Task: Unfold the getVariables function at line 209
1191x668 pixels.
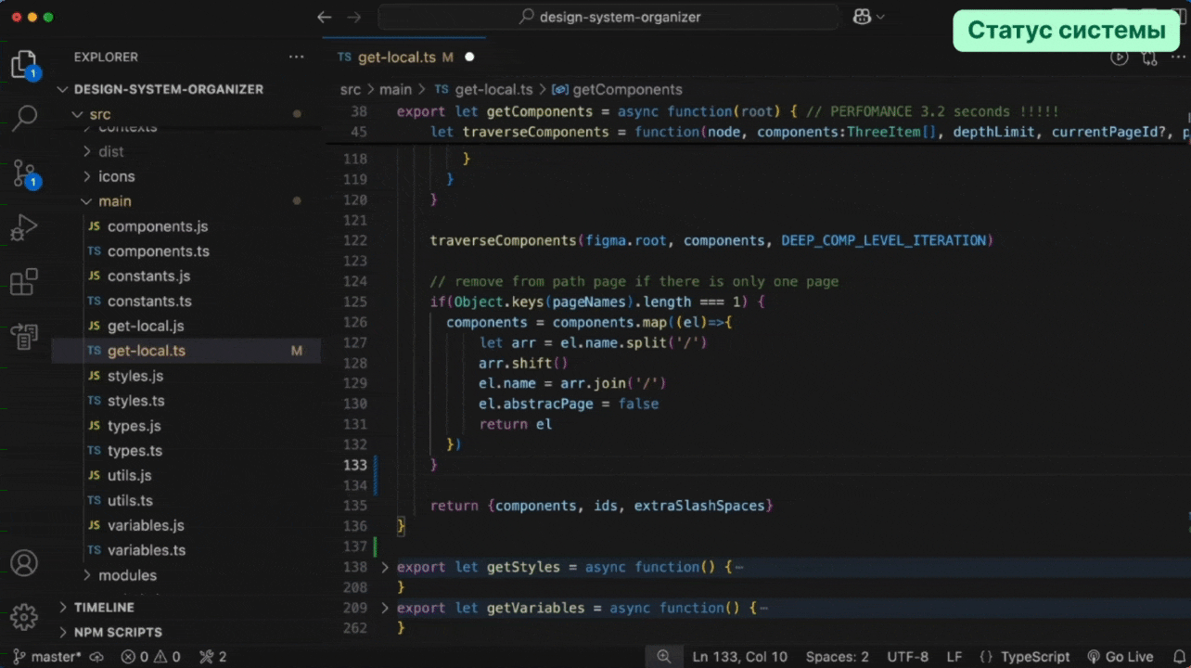Action: pos(386,608)
